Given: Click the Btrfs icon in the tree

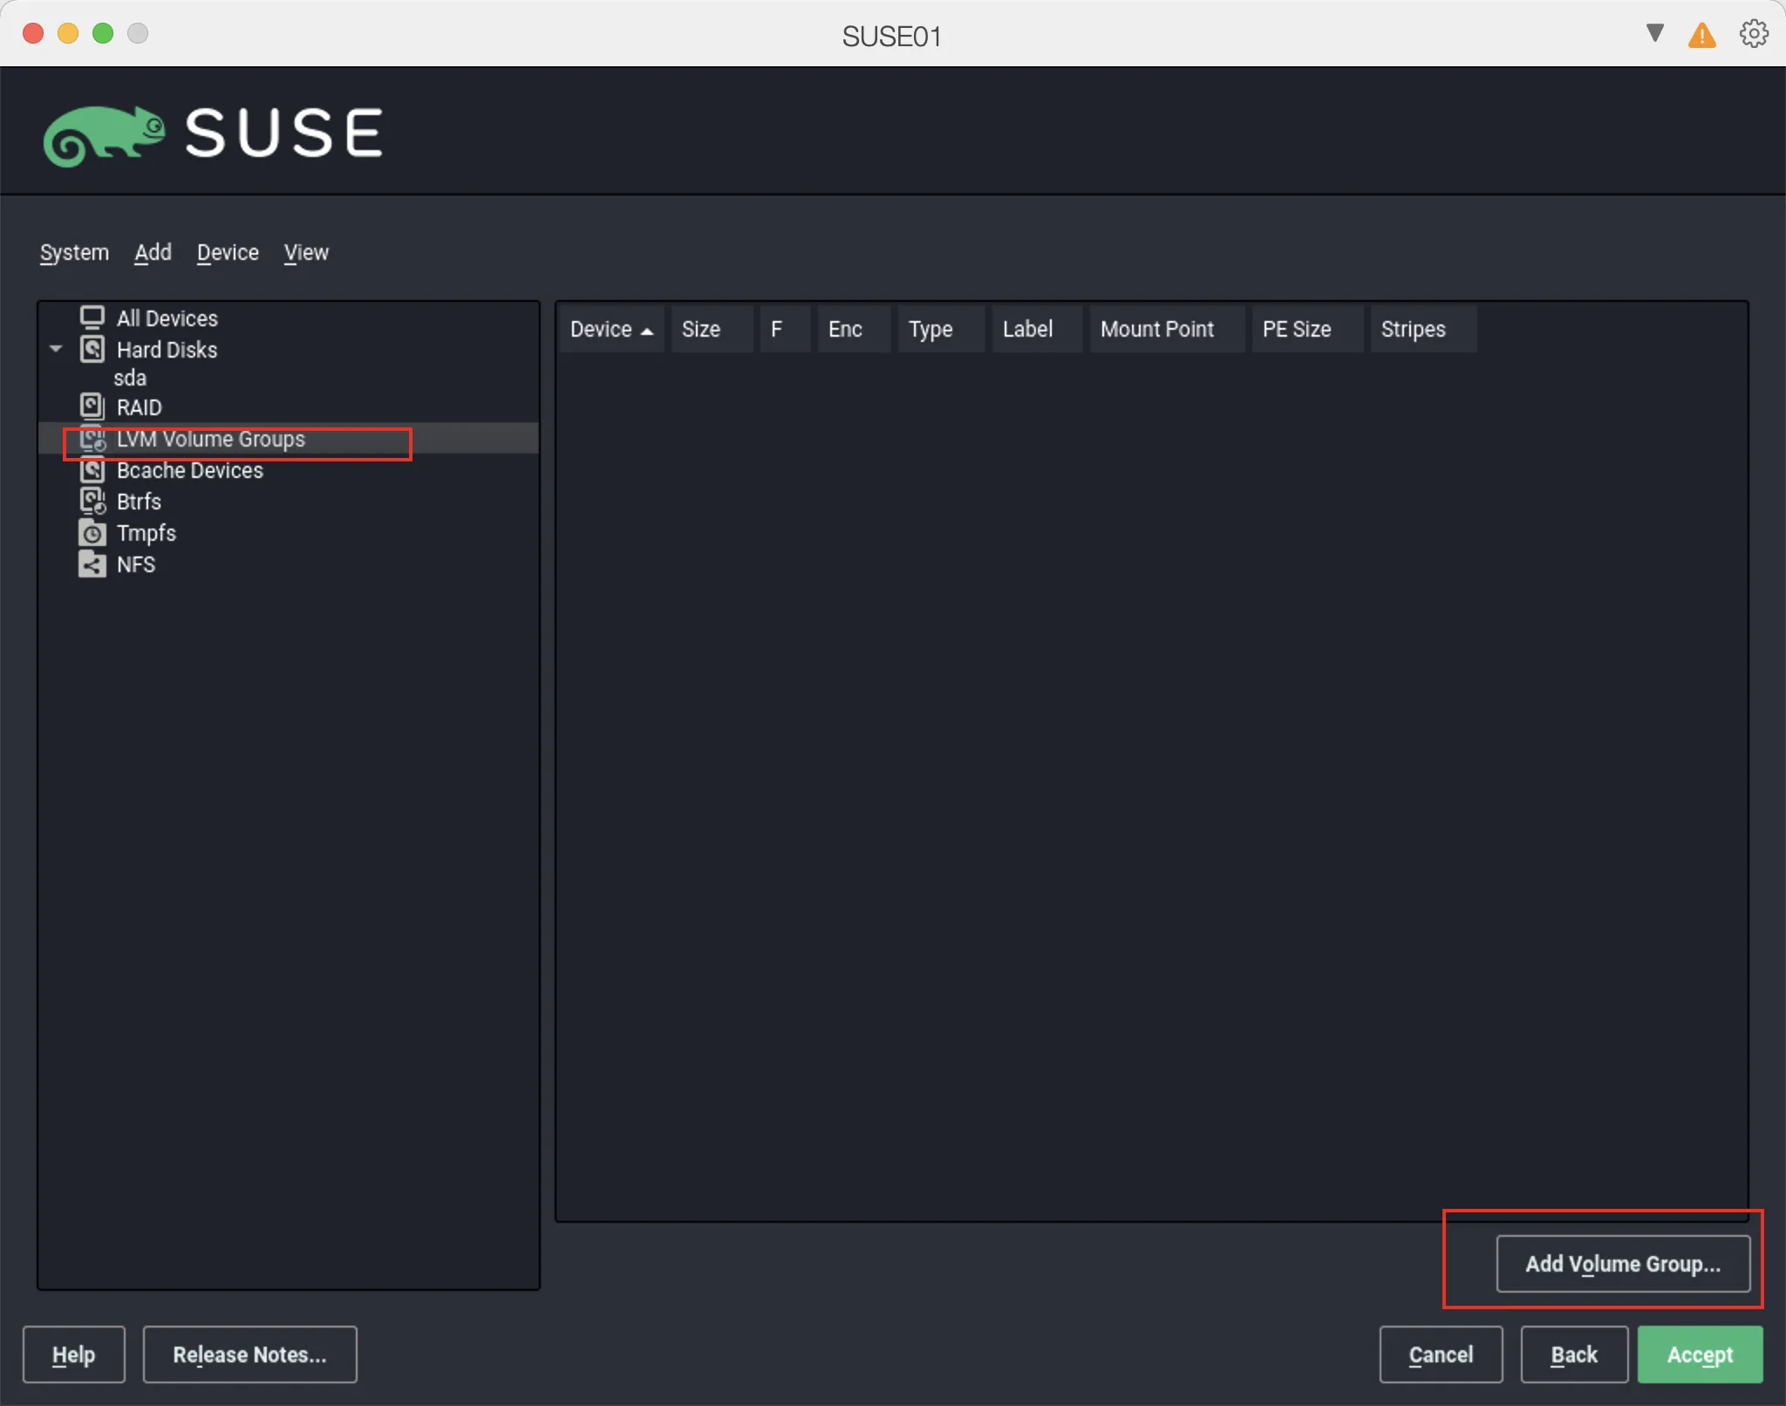Looking at the screenshot, I should point(93,501).
